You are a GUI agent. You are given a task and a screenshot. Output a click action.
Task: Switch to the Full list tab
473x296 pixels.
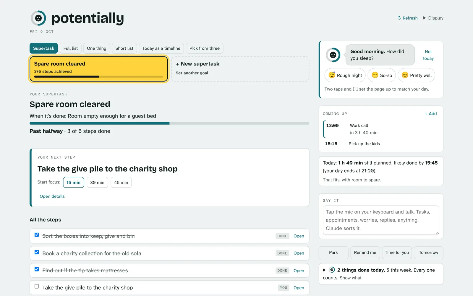point(71,48)
